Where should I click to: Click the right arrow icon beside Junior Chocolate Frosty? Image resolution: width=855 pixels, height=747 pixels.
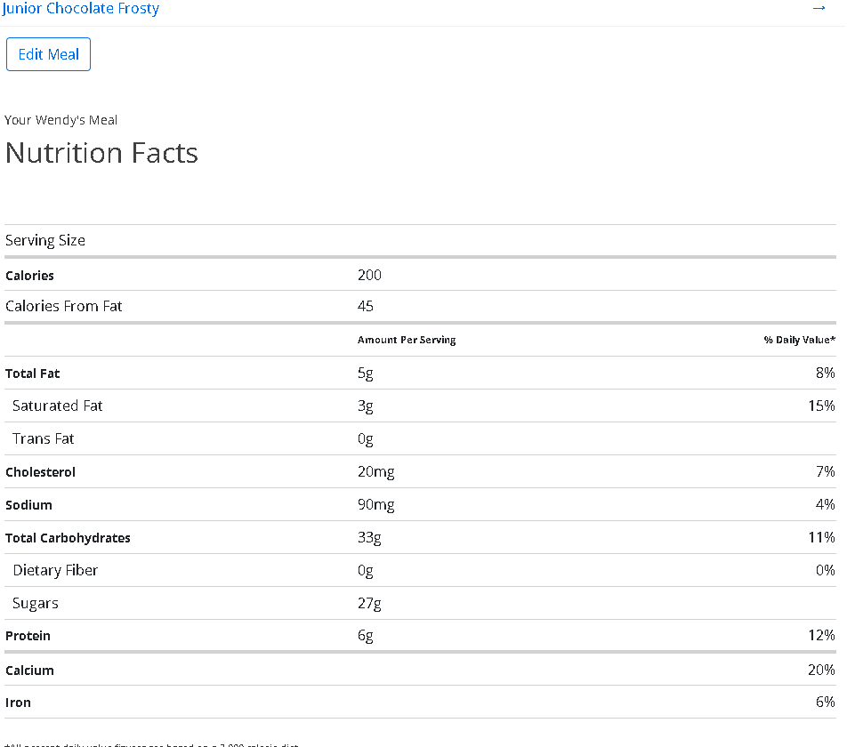819,8
